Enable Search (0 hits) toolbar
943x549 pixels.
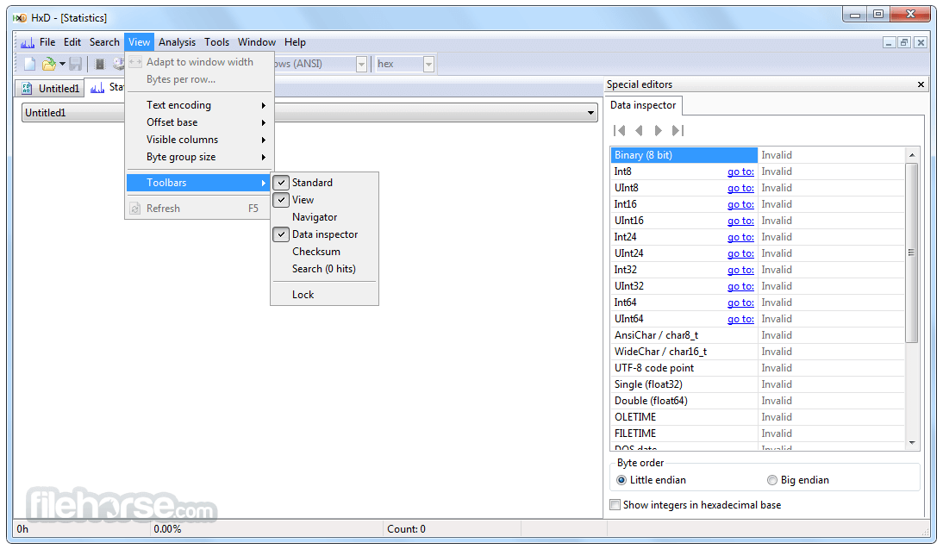tap(324, 269)
